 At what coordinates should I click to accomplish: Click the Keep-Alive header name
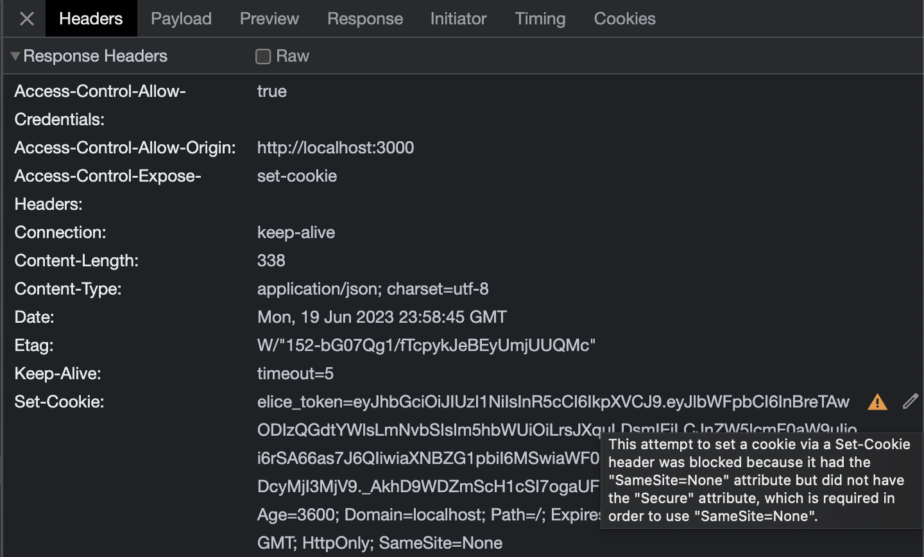(58, 373)
